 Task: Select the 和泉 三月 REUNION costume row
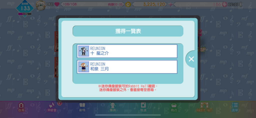coord(127,67)
